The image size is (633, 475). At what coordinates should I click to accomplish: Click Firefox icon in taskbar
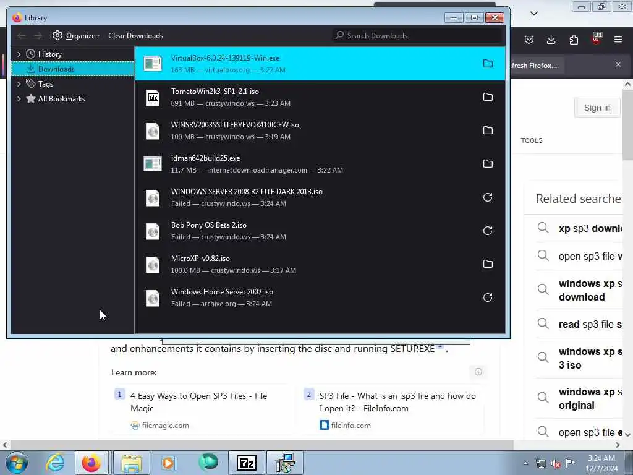pos(91,463)
